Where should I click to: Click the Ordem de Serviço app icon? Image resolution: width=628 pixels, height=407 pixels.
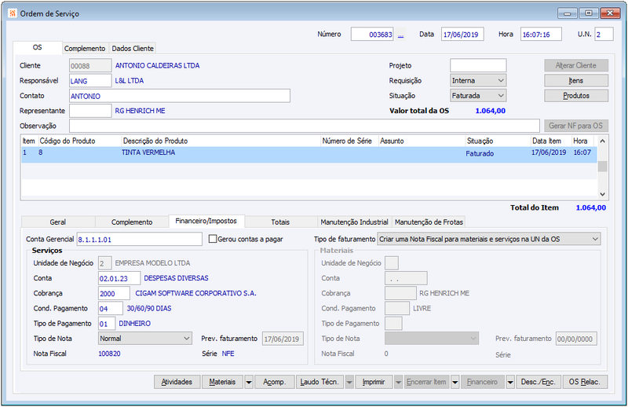13,13
